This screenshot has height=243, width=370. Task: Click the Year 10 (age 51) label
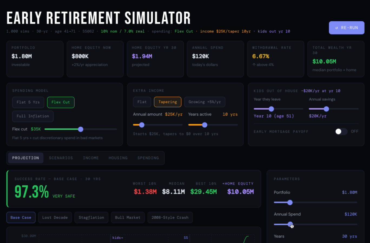[274, 116]
